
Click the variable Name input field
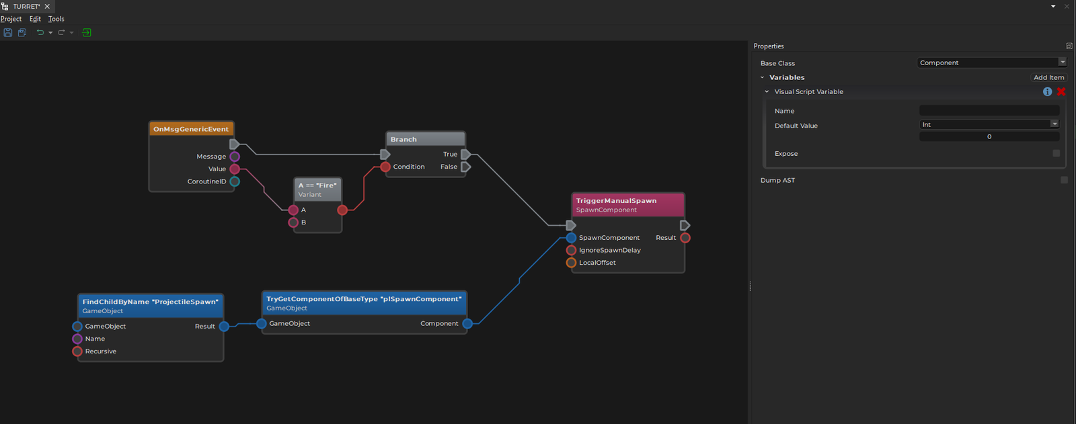(989, 110)
